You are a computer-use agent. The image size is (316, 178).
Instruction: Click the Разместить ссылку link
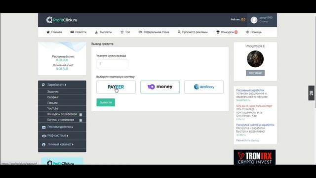click(247, 140)
